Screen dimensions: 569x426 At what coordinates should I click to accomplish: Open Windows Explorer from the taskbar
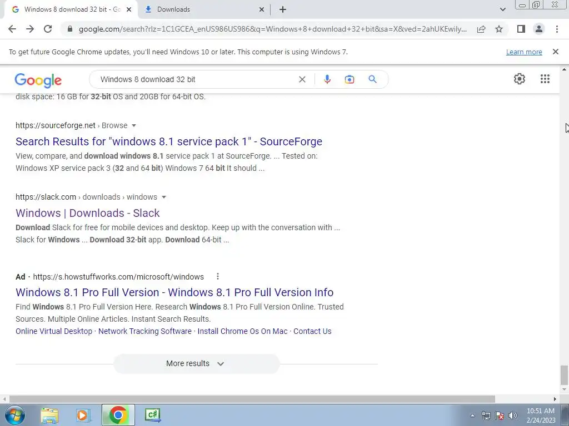tap(49, 415)
